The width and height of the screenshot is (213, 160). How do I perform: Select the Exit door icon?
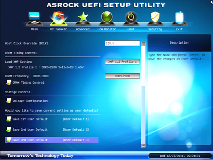tap(179, 18)
